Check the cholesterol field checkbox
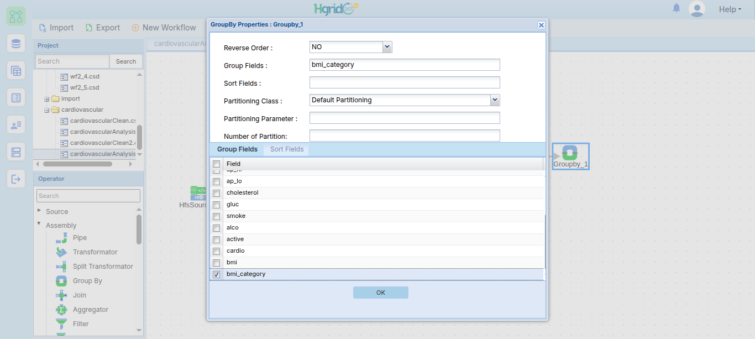This screenshot has width=755, height=339. point(216,193)
